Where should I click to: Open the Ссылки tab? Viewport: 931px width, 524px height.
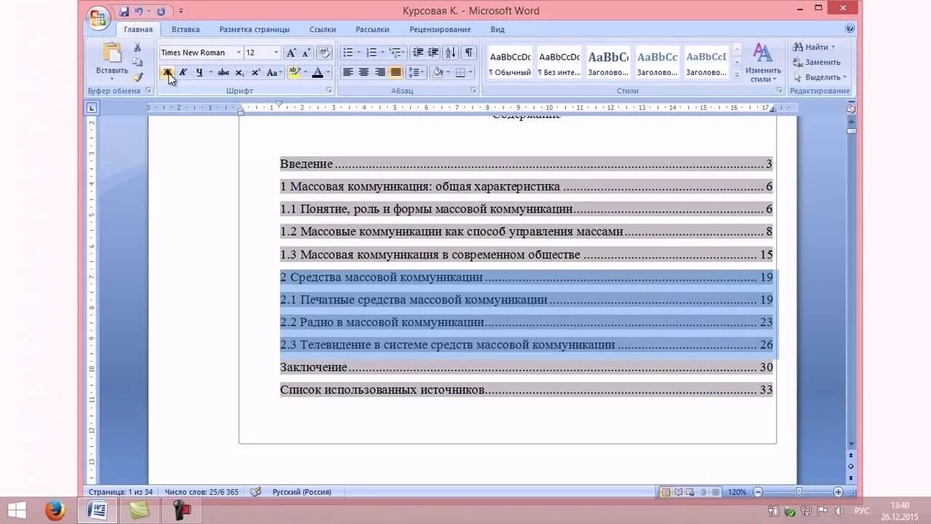coord(322,29)
